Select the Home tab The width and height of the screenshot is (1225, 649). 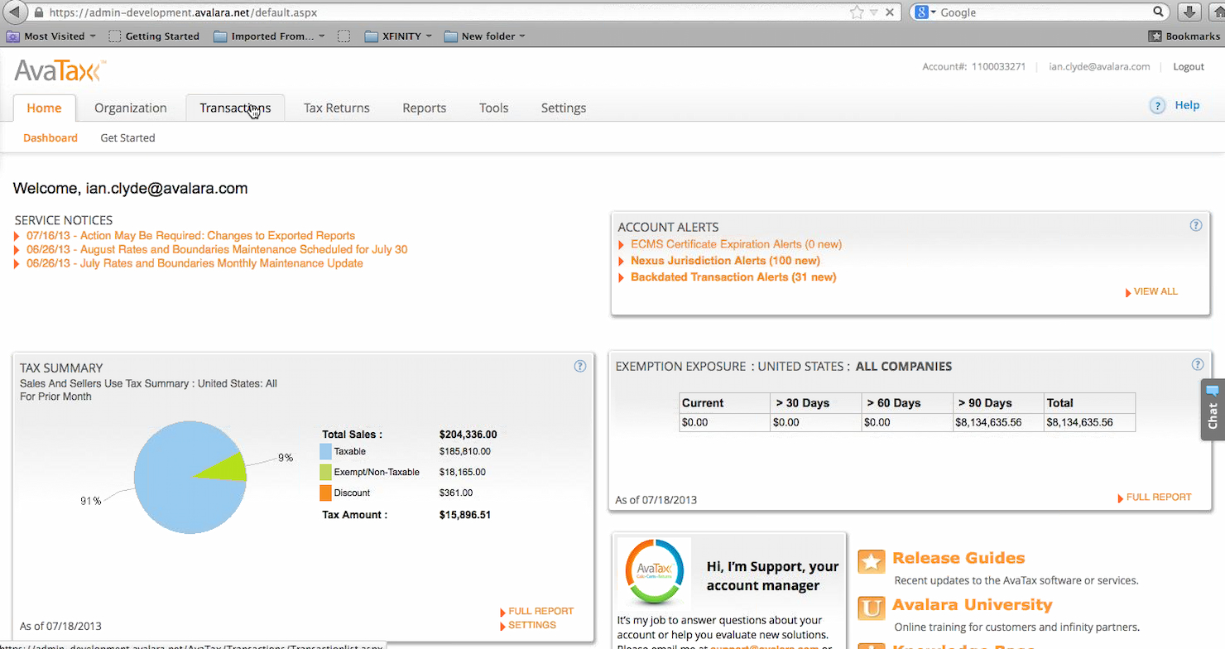tap(44, 108)
